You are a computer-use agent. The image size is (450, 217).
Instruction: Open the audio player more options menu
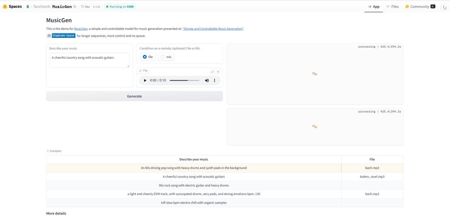[214, 80]
